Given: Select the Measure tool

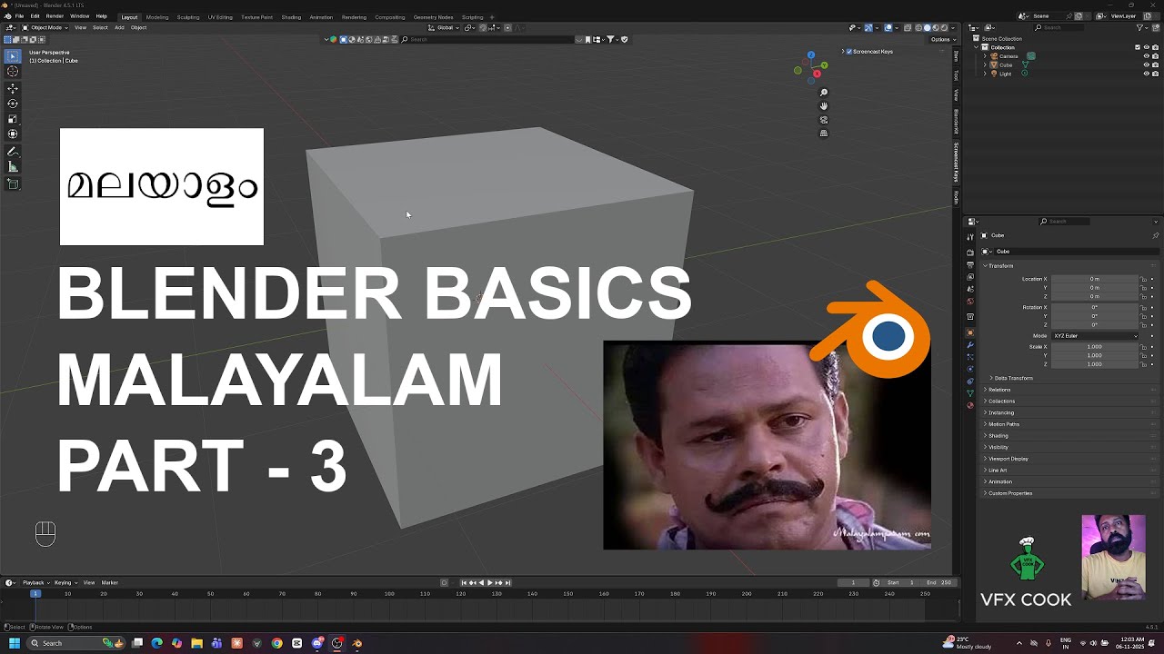Looking at the screenshot, I should [13, 167].
